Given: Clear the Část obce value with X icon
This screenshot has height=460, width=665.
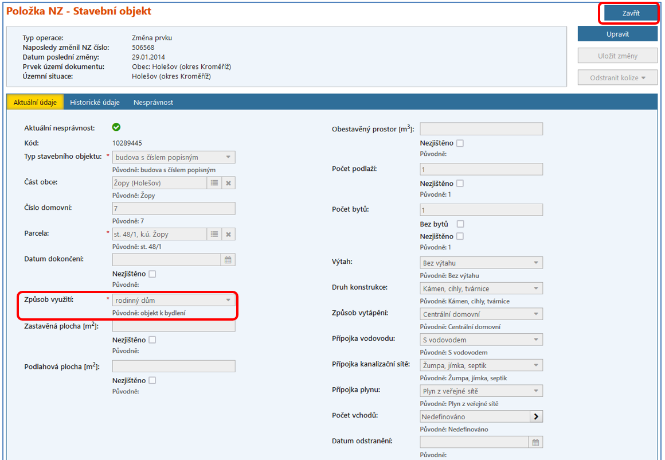Looking at the screenshot, I should [x=228, y=183].
